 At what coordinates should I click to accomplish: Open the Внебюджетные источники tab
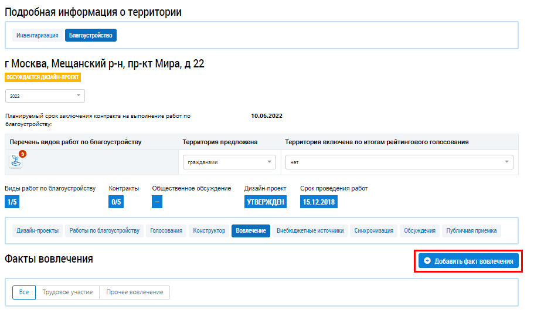click(310, 230)
